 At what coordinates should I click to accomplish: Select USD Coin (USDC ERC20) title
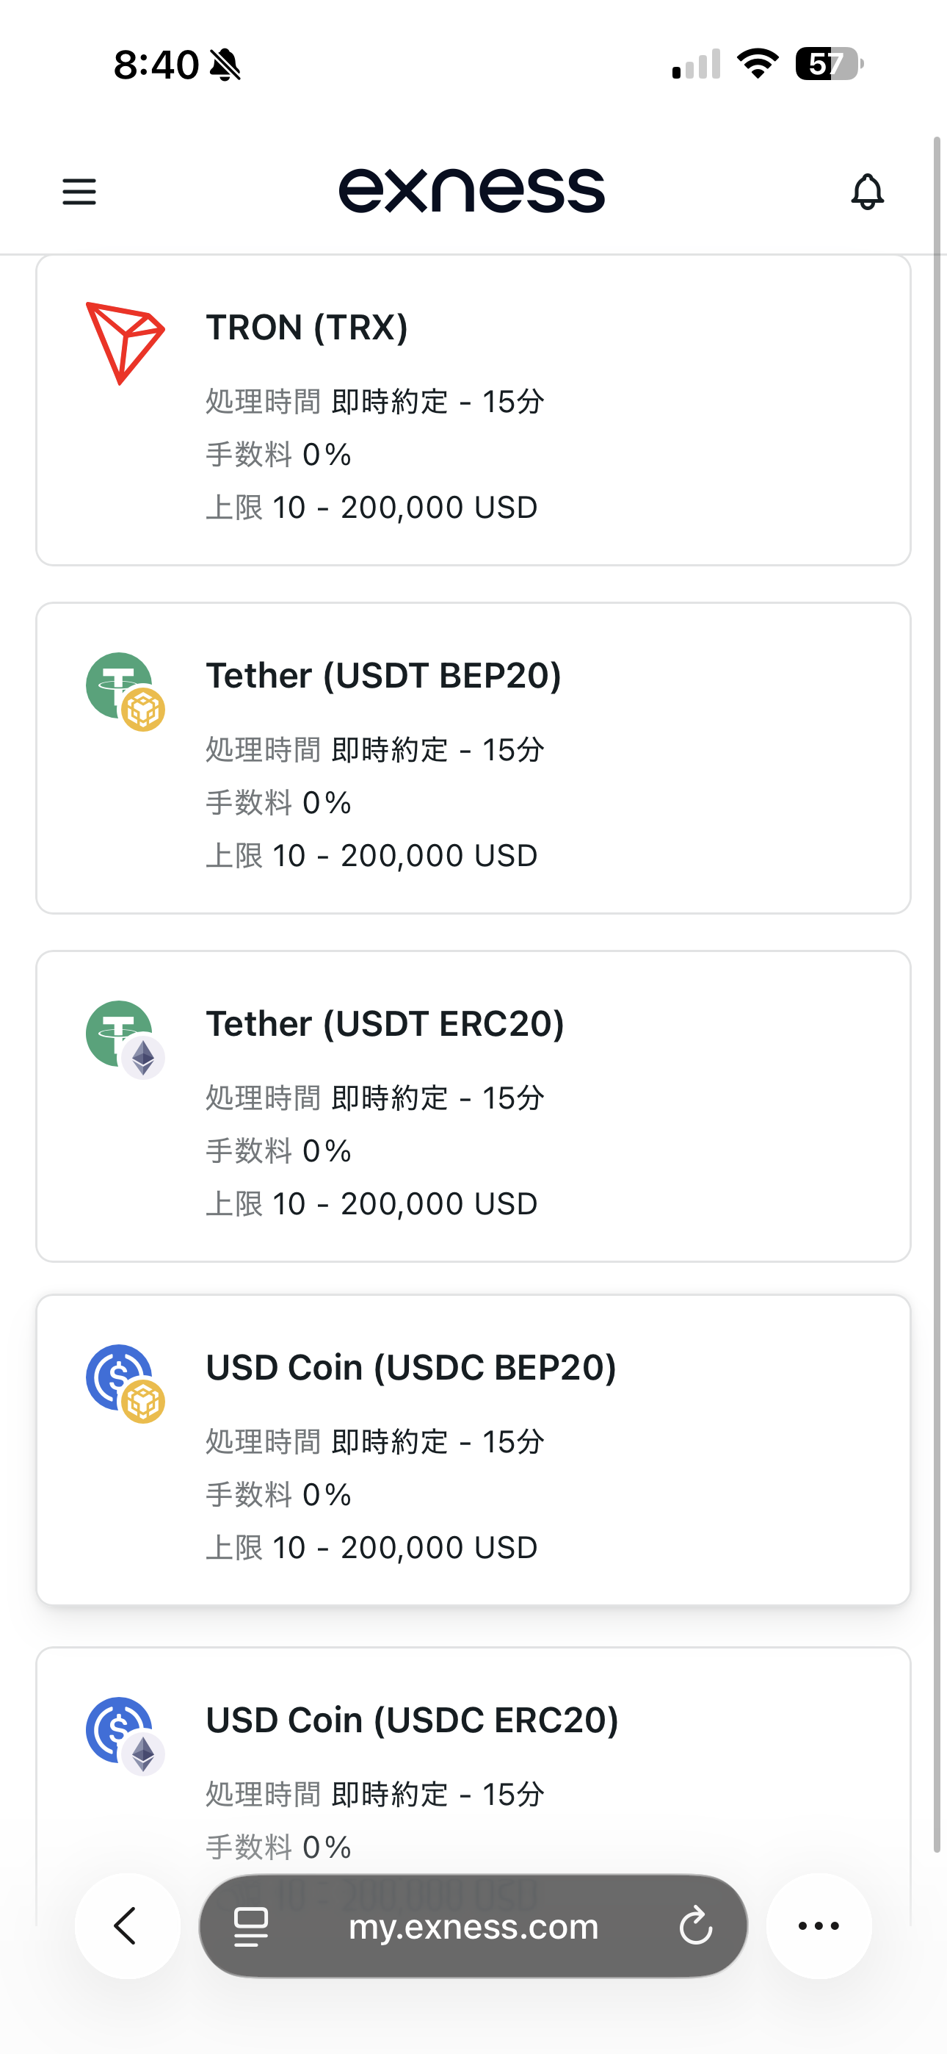(412, 1720)
